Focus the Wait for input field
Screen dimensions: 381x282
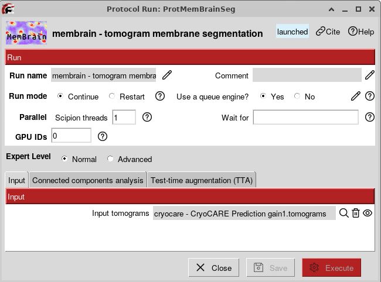coord(305,118)
